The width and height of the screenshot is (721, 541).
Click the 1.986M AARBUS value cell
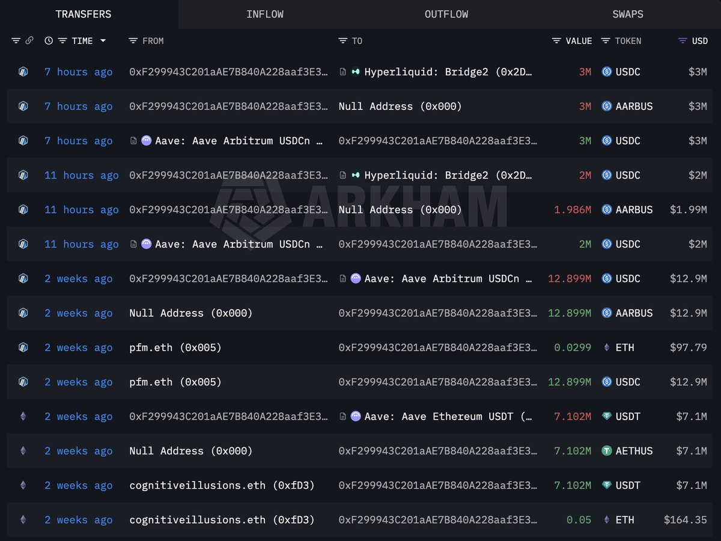coord(573,210)
